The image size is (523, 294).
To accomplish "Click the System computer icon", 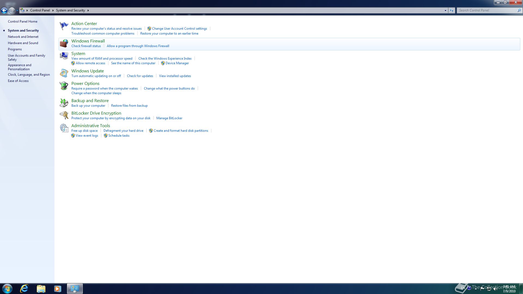I will (x=64, y=56).
